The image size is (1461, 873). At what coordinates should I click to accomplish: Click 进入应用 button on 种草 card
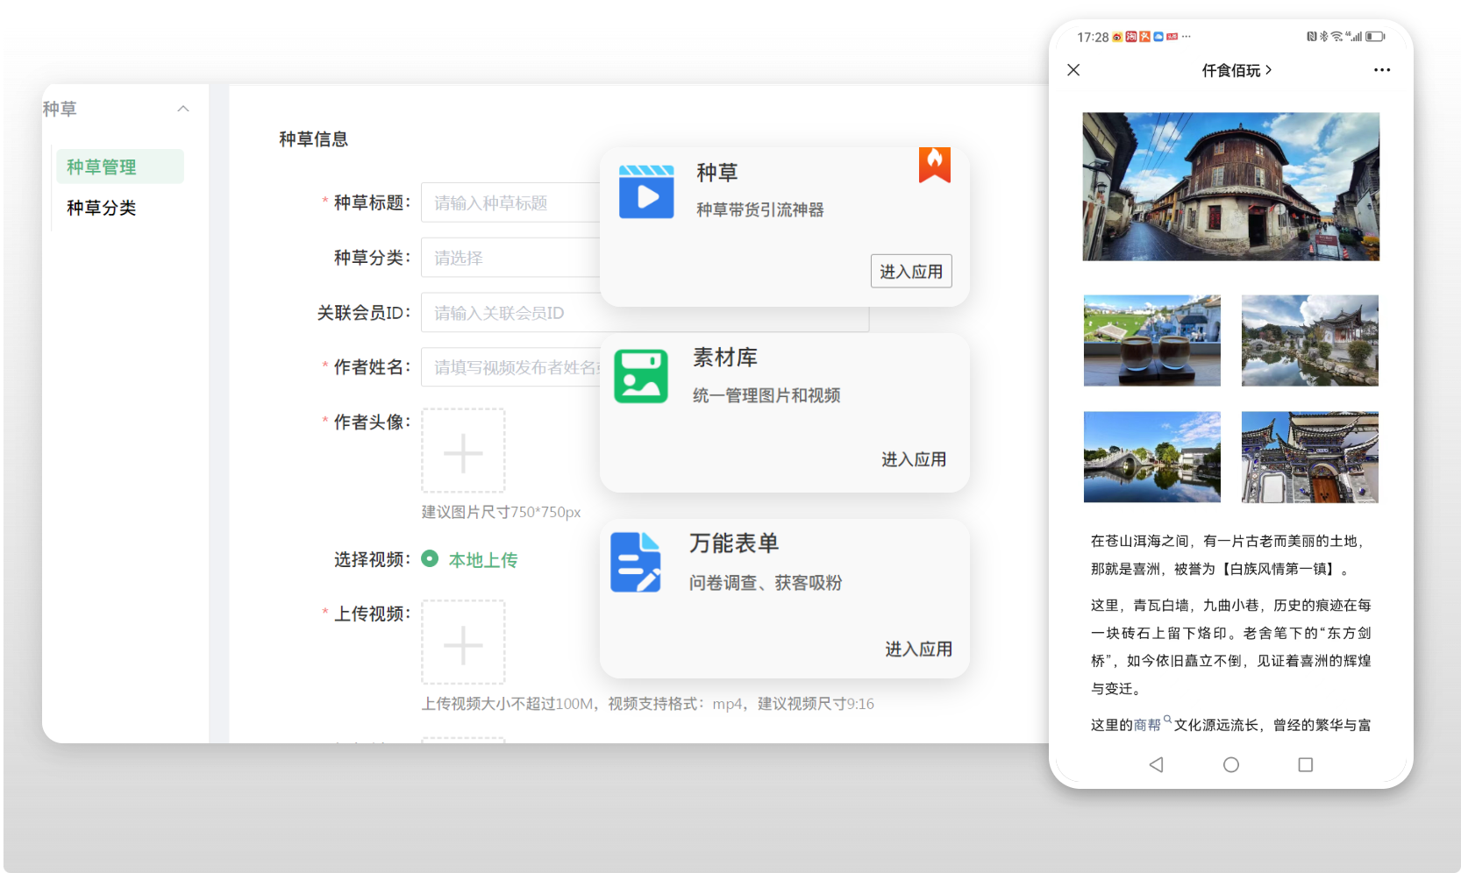point(910,272)
